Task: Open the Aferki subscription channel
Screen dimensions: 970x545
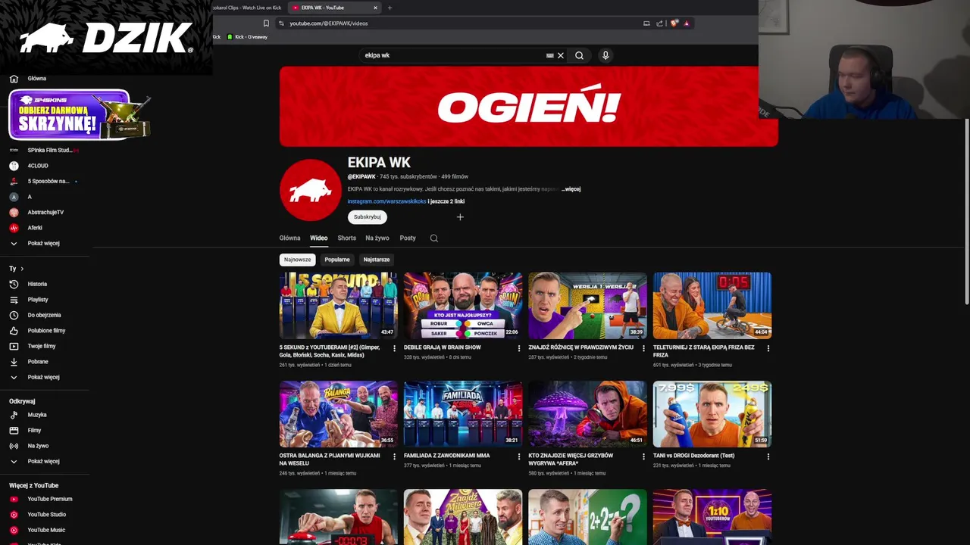Action: point(35,228)
